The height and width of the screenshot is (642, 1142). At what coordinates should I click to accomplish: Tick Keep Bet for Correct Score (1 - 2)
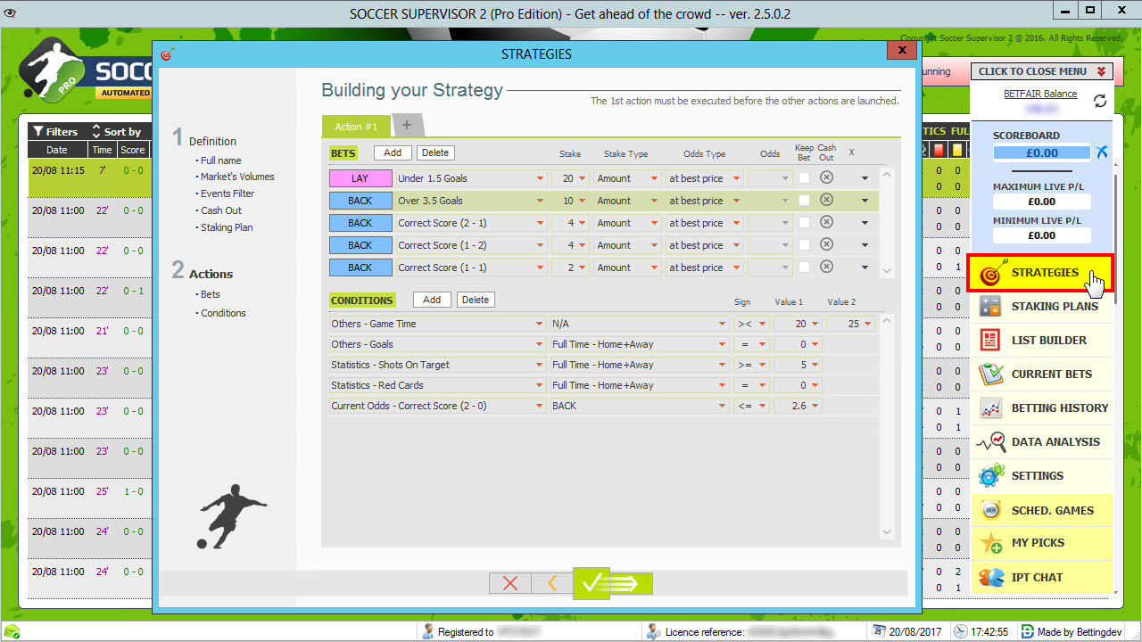click(x=804, y=245)
